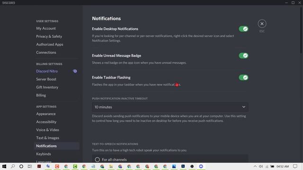
Task: Click the Enable Desktop Notifications label
Action: pos(115,29)
